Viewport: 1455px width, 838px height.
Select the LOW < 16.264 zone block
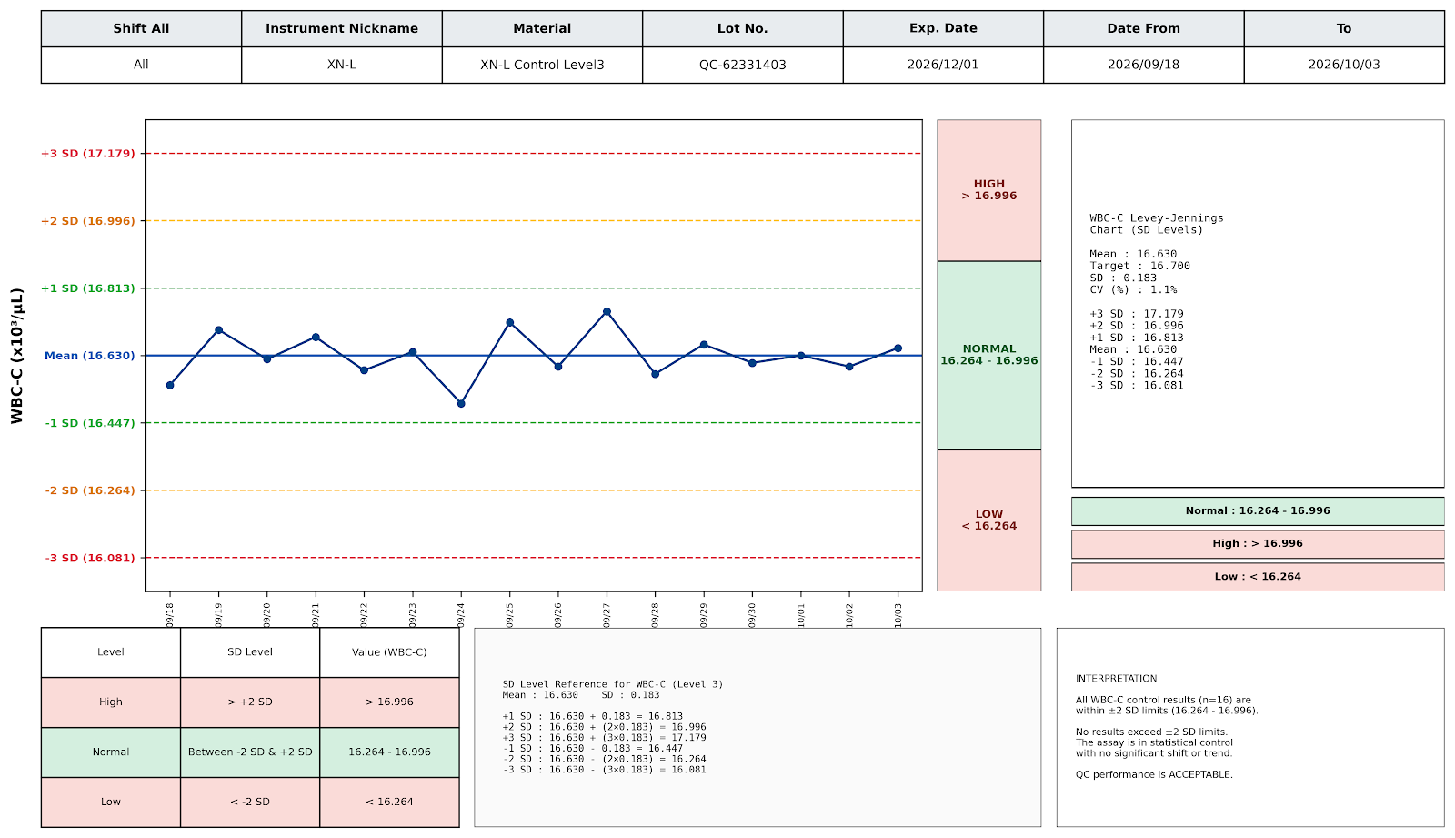[x=989, y=520]
